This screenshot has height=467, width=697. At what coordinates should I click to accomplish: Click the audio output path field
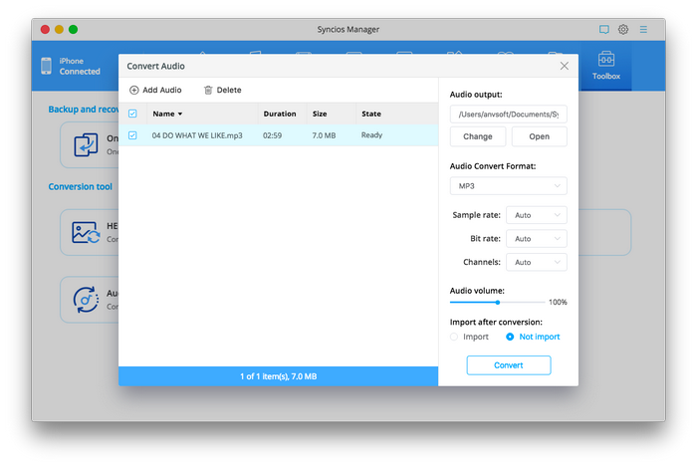coord(508,115)
